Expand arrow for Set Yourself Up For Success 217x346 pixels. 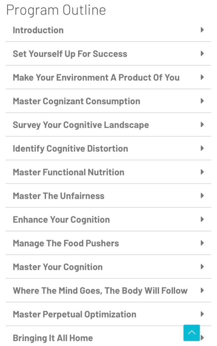pyautogui.click(x=202, y=53)
